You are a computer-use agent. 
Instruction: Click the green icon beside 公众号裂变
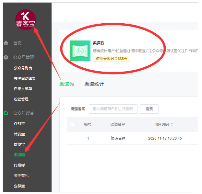coord(6,113)
